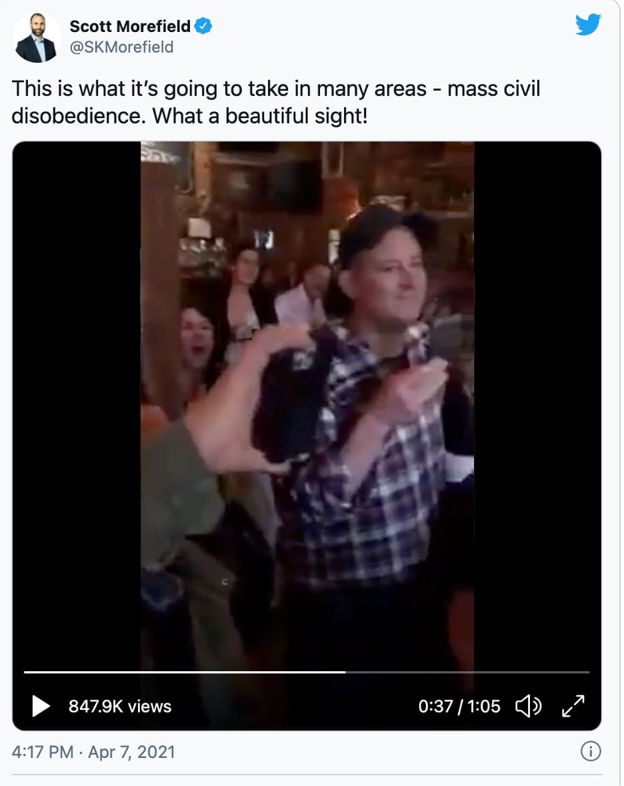Open the tweet author's profile picture
Screen dimensions: 624x786
(x=37, y=37)
